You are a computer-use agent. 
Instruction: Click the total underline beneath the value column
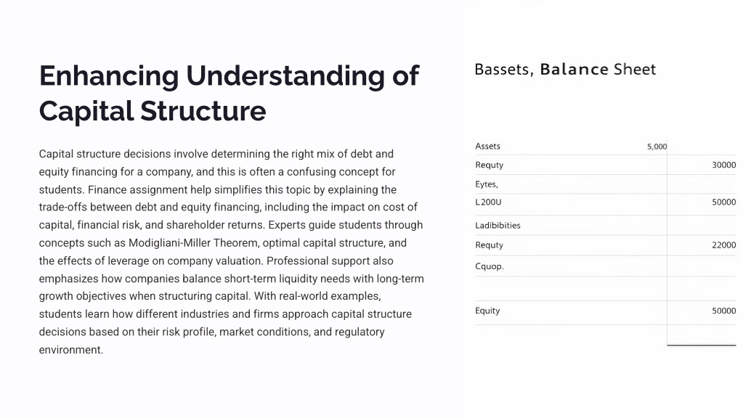702,345
